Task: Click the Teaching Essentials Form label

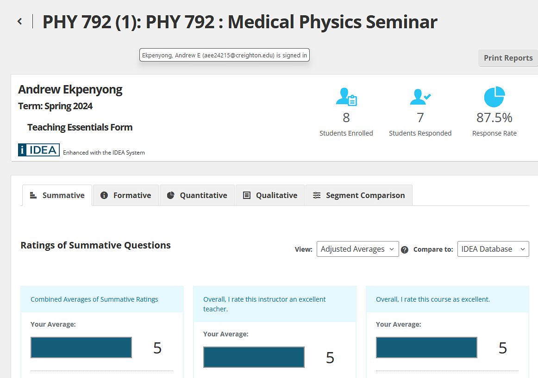Action: (80, 127)
